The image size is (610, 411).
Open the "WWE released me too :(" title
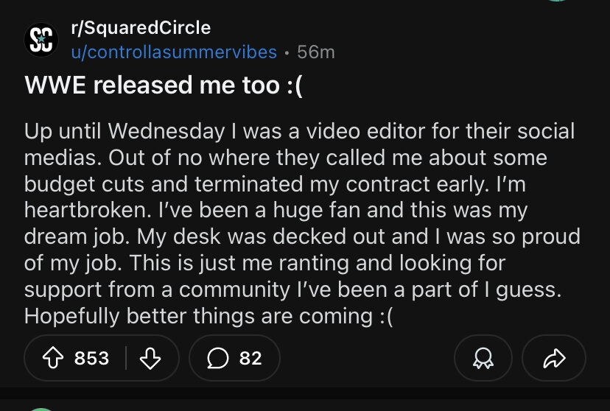pyautogui.click(x=164, y=85)
